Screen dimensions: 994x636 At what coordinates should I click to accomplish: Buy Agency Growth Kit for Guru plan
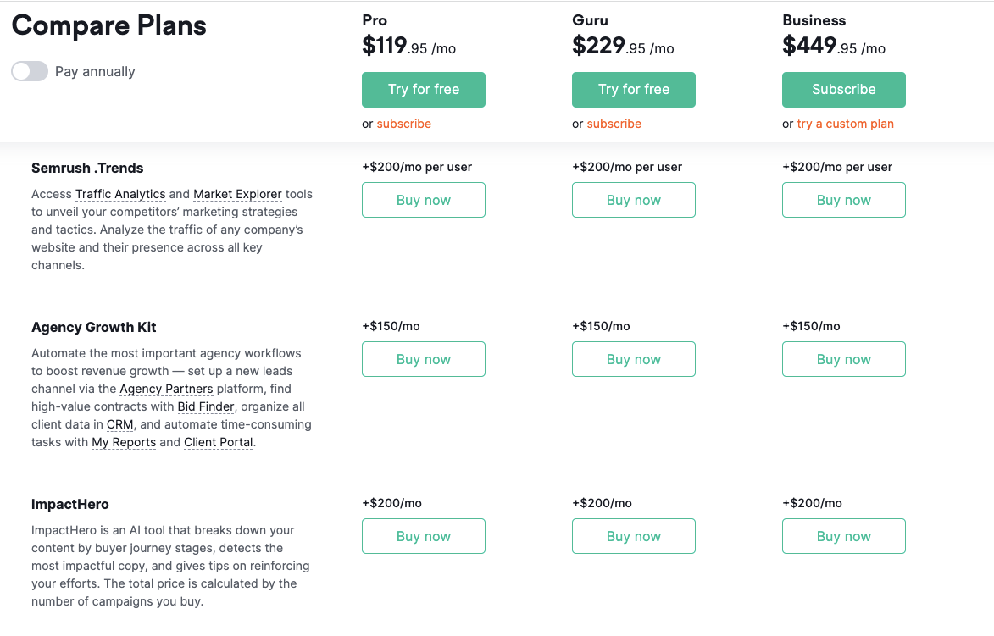tap(633, 359)
